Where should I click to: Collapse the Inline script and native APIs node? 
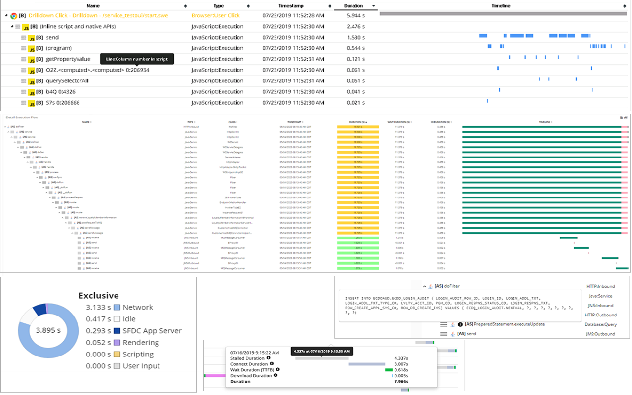11,26
